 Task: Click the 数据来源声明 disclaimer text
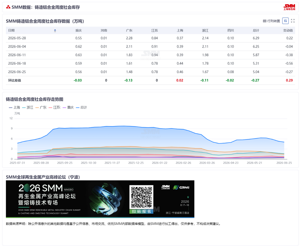point(113,224)
